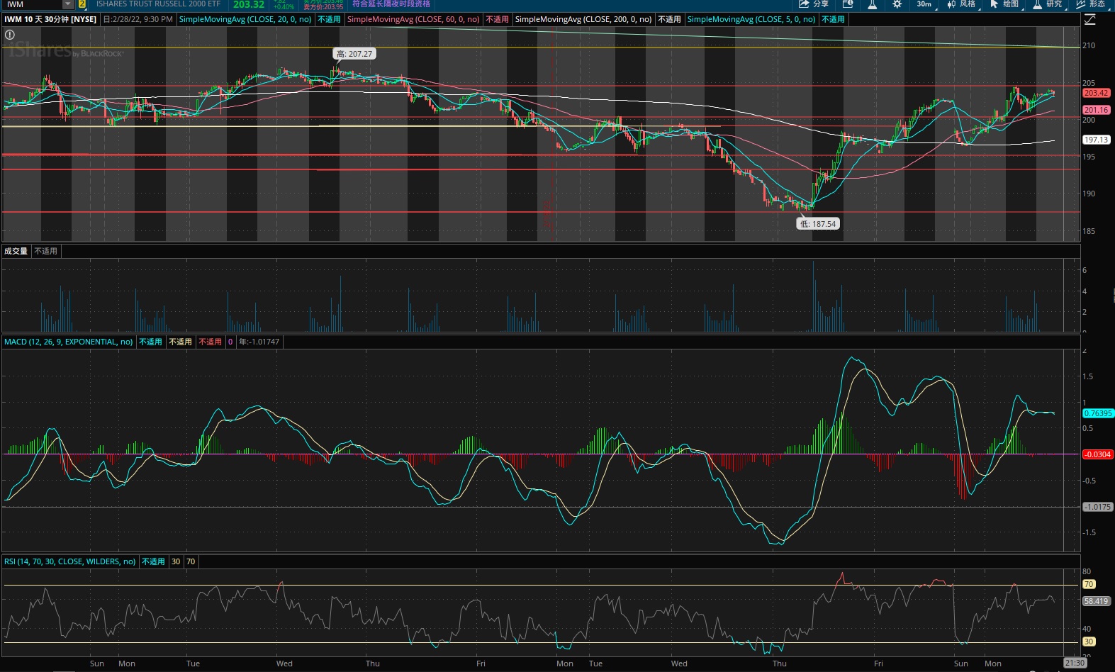Image resolution: width=1115 pixels, height=672 pixels.
Task: Open the 风格 style menu
Action: click(961, 4)
